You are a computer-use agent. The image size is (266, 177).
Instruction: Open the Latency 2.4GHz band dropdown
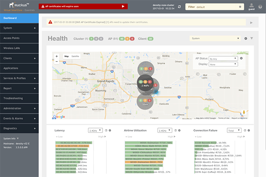[95, 130]
